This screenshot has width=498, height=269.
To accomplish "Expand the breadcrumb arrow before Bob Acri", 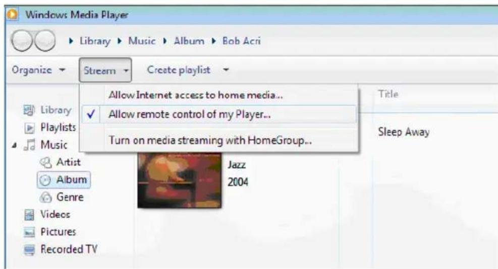I will point(214,41).
